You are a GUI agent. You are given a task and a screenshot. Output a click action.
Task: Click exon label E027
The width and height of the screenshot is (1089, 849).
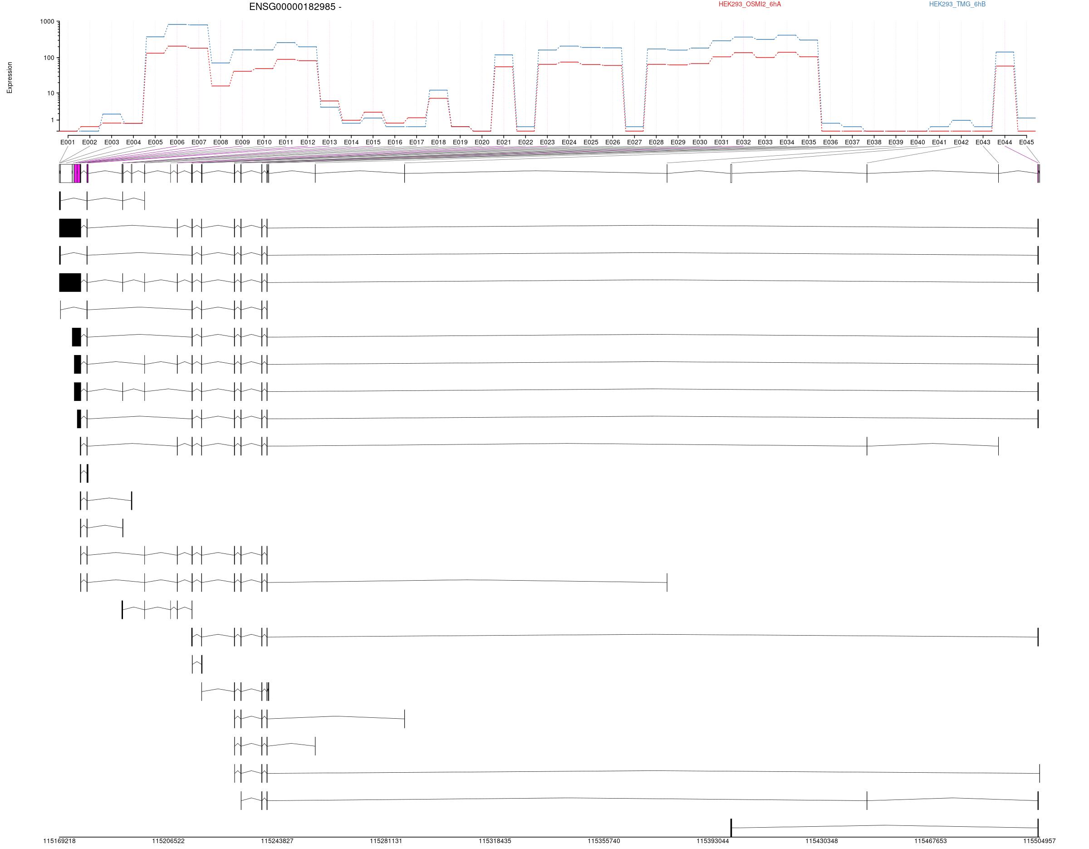coord(634,142)
